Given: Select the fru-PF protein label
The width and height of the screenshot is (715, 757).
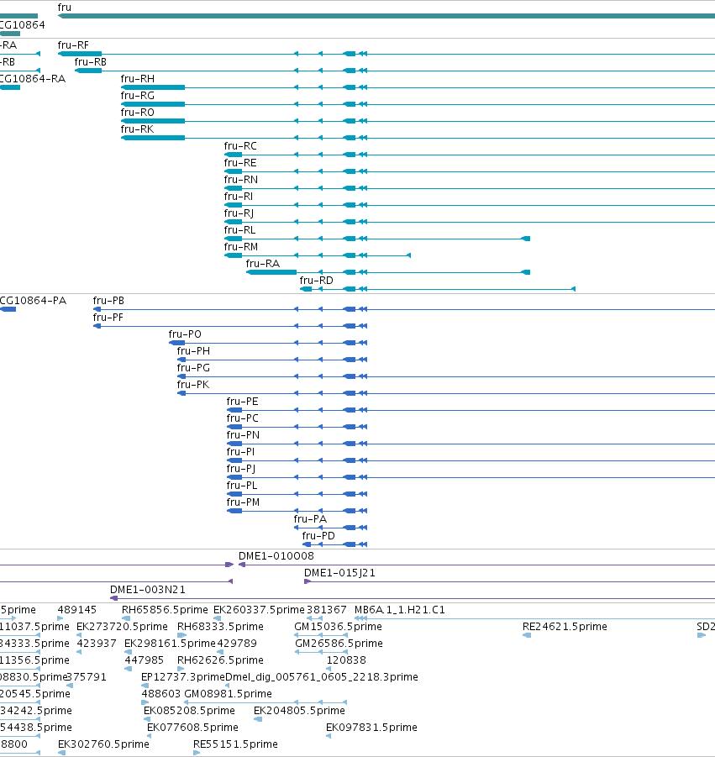Looking at the screenshot, I should coord(108,318).
